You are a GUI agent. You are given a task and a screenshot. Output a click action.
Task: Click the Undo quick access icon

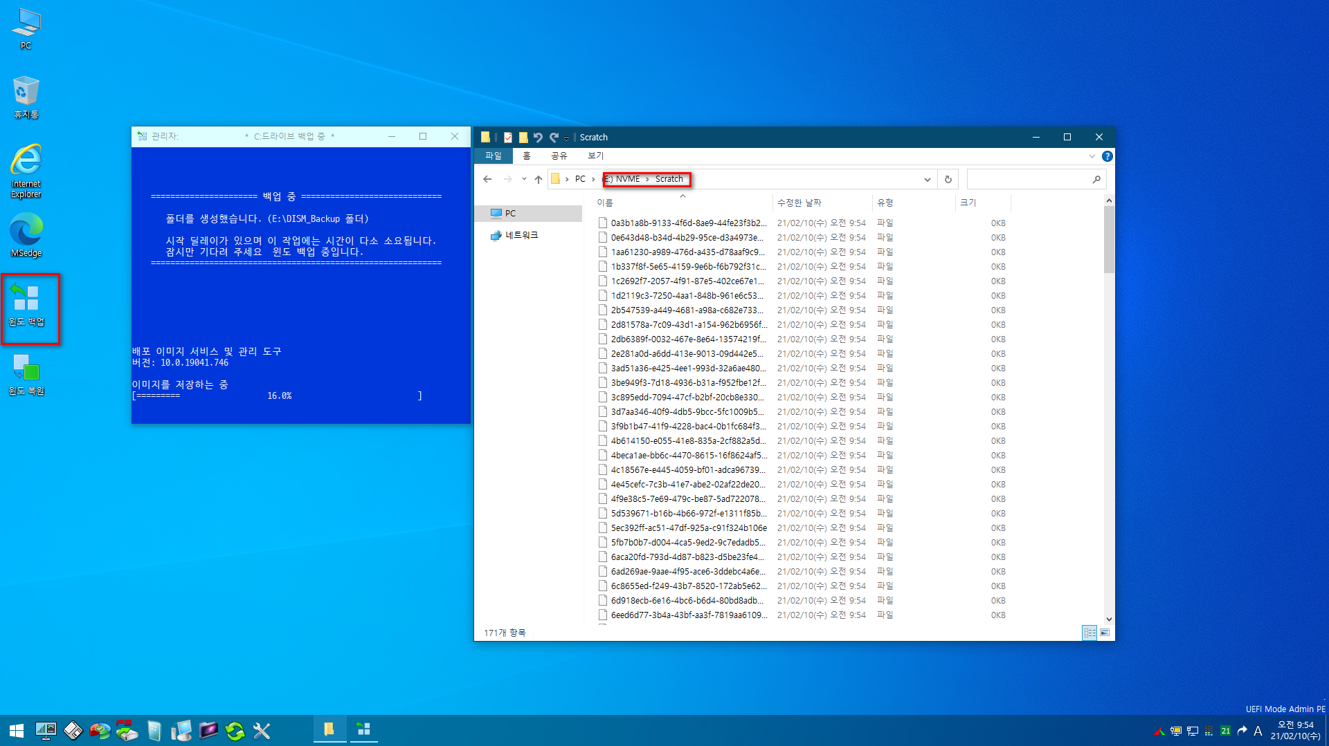[538, 137]
